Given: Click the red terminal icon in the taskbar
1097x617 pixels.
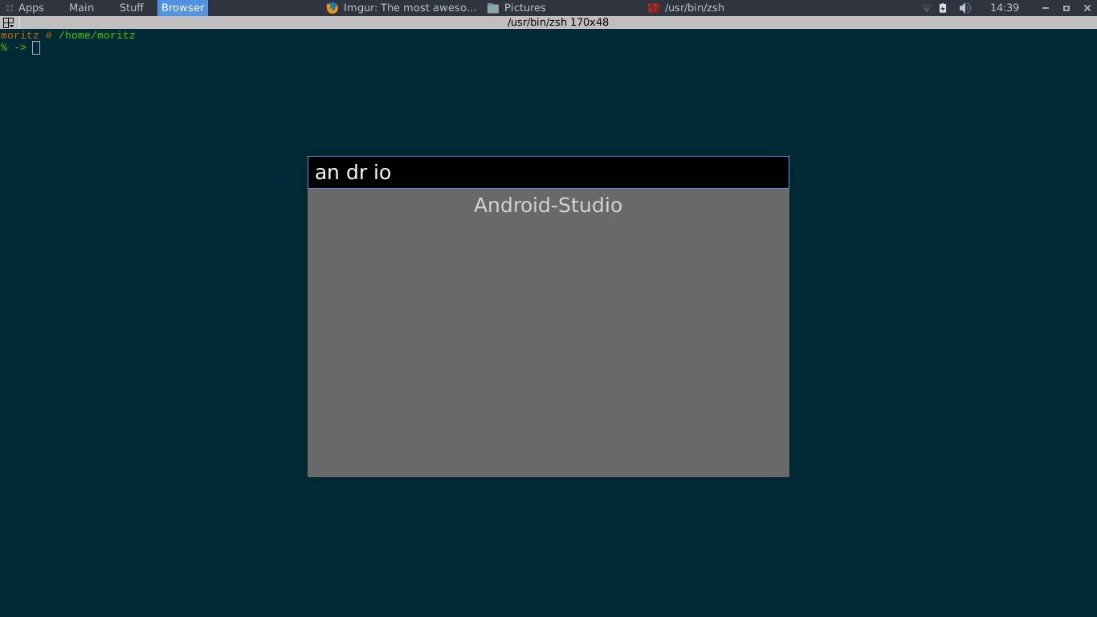Looking at the screenshot, I should point(654,8).
